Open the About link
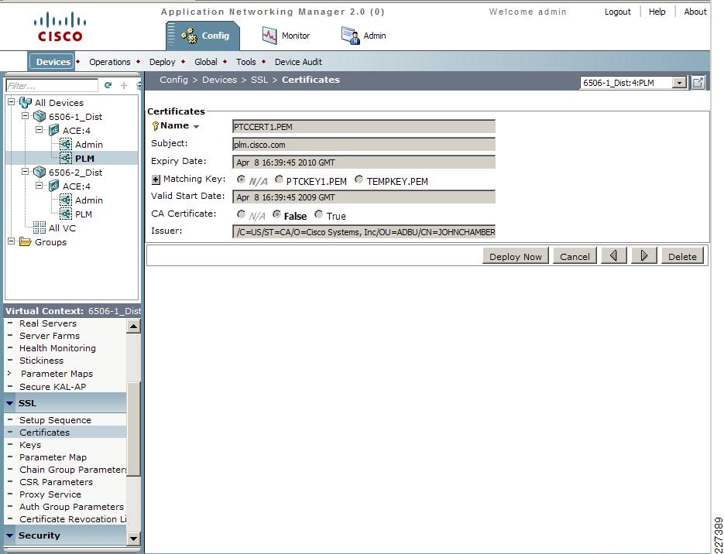 [x=695, y=12]
